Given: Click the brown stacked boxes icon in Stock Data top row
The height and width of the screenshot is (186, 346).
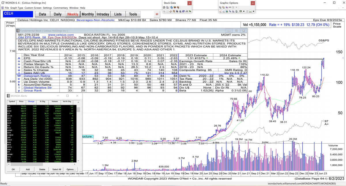Looking at the screenshot, I should 178,7.
